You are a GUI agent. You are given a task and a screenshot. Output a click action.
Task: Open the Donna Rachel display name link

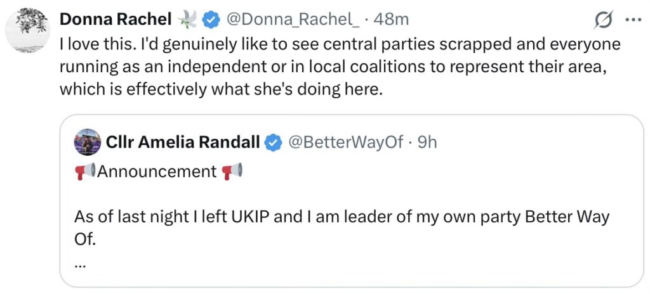pos(116,20)
